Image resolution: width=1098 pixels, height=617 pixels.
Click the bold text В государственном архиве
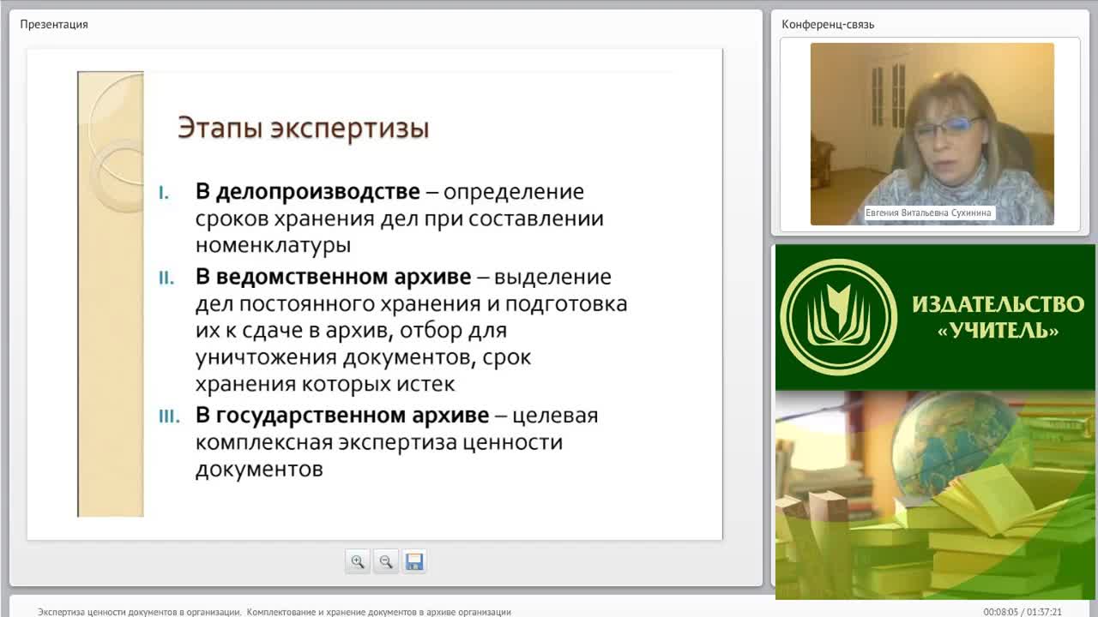point(342,415)
